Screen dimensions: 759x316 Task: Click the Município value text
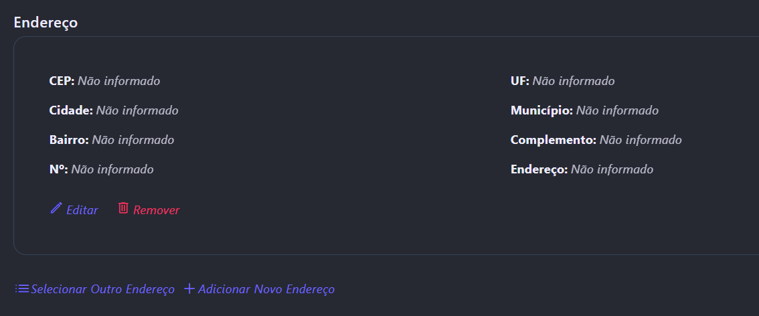point(617,110)
